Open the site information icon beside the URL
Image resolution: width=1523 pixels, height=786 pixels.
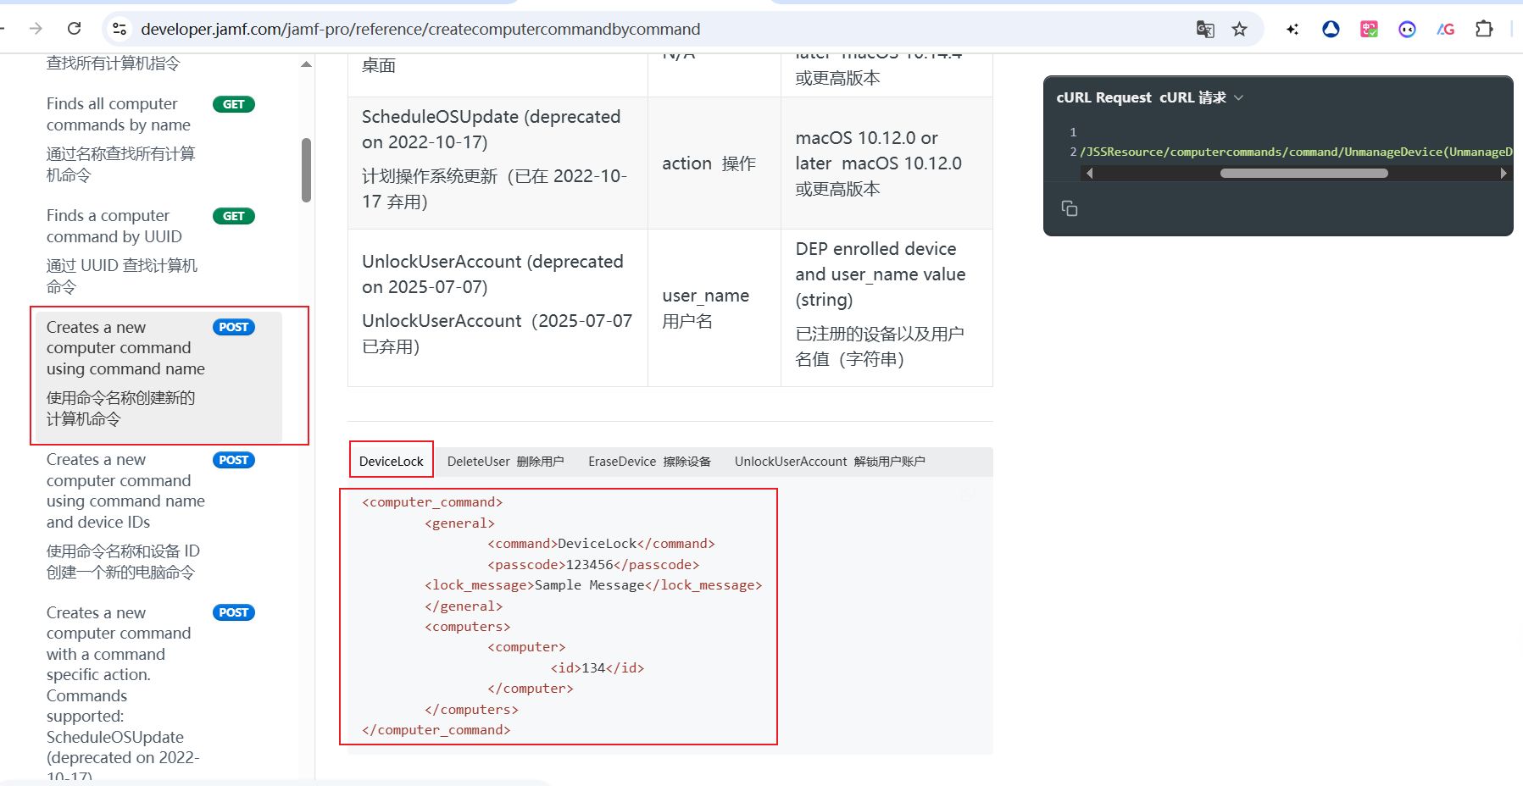[x=120, y=30]
